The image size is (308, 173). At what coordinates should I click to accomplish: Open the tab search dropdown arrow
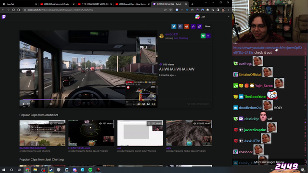[206, 2]
